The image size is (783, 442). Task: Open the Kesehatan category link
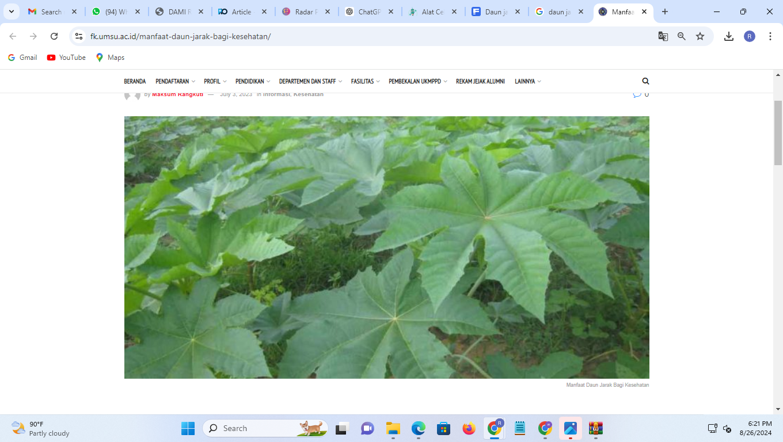point(309,94)
